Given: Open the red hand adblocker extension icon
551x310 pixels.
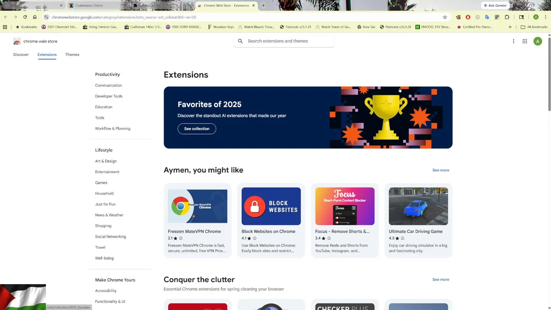Looking at the screenshot, I should point(468,17).
